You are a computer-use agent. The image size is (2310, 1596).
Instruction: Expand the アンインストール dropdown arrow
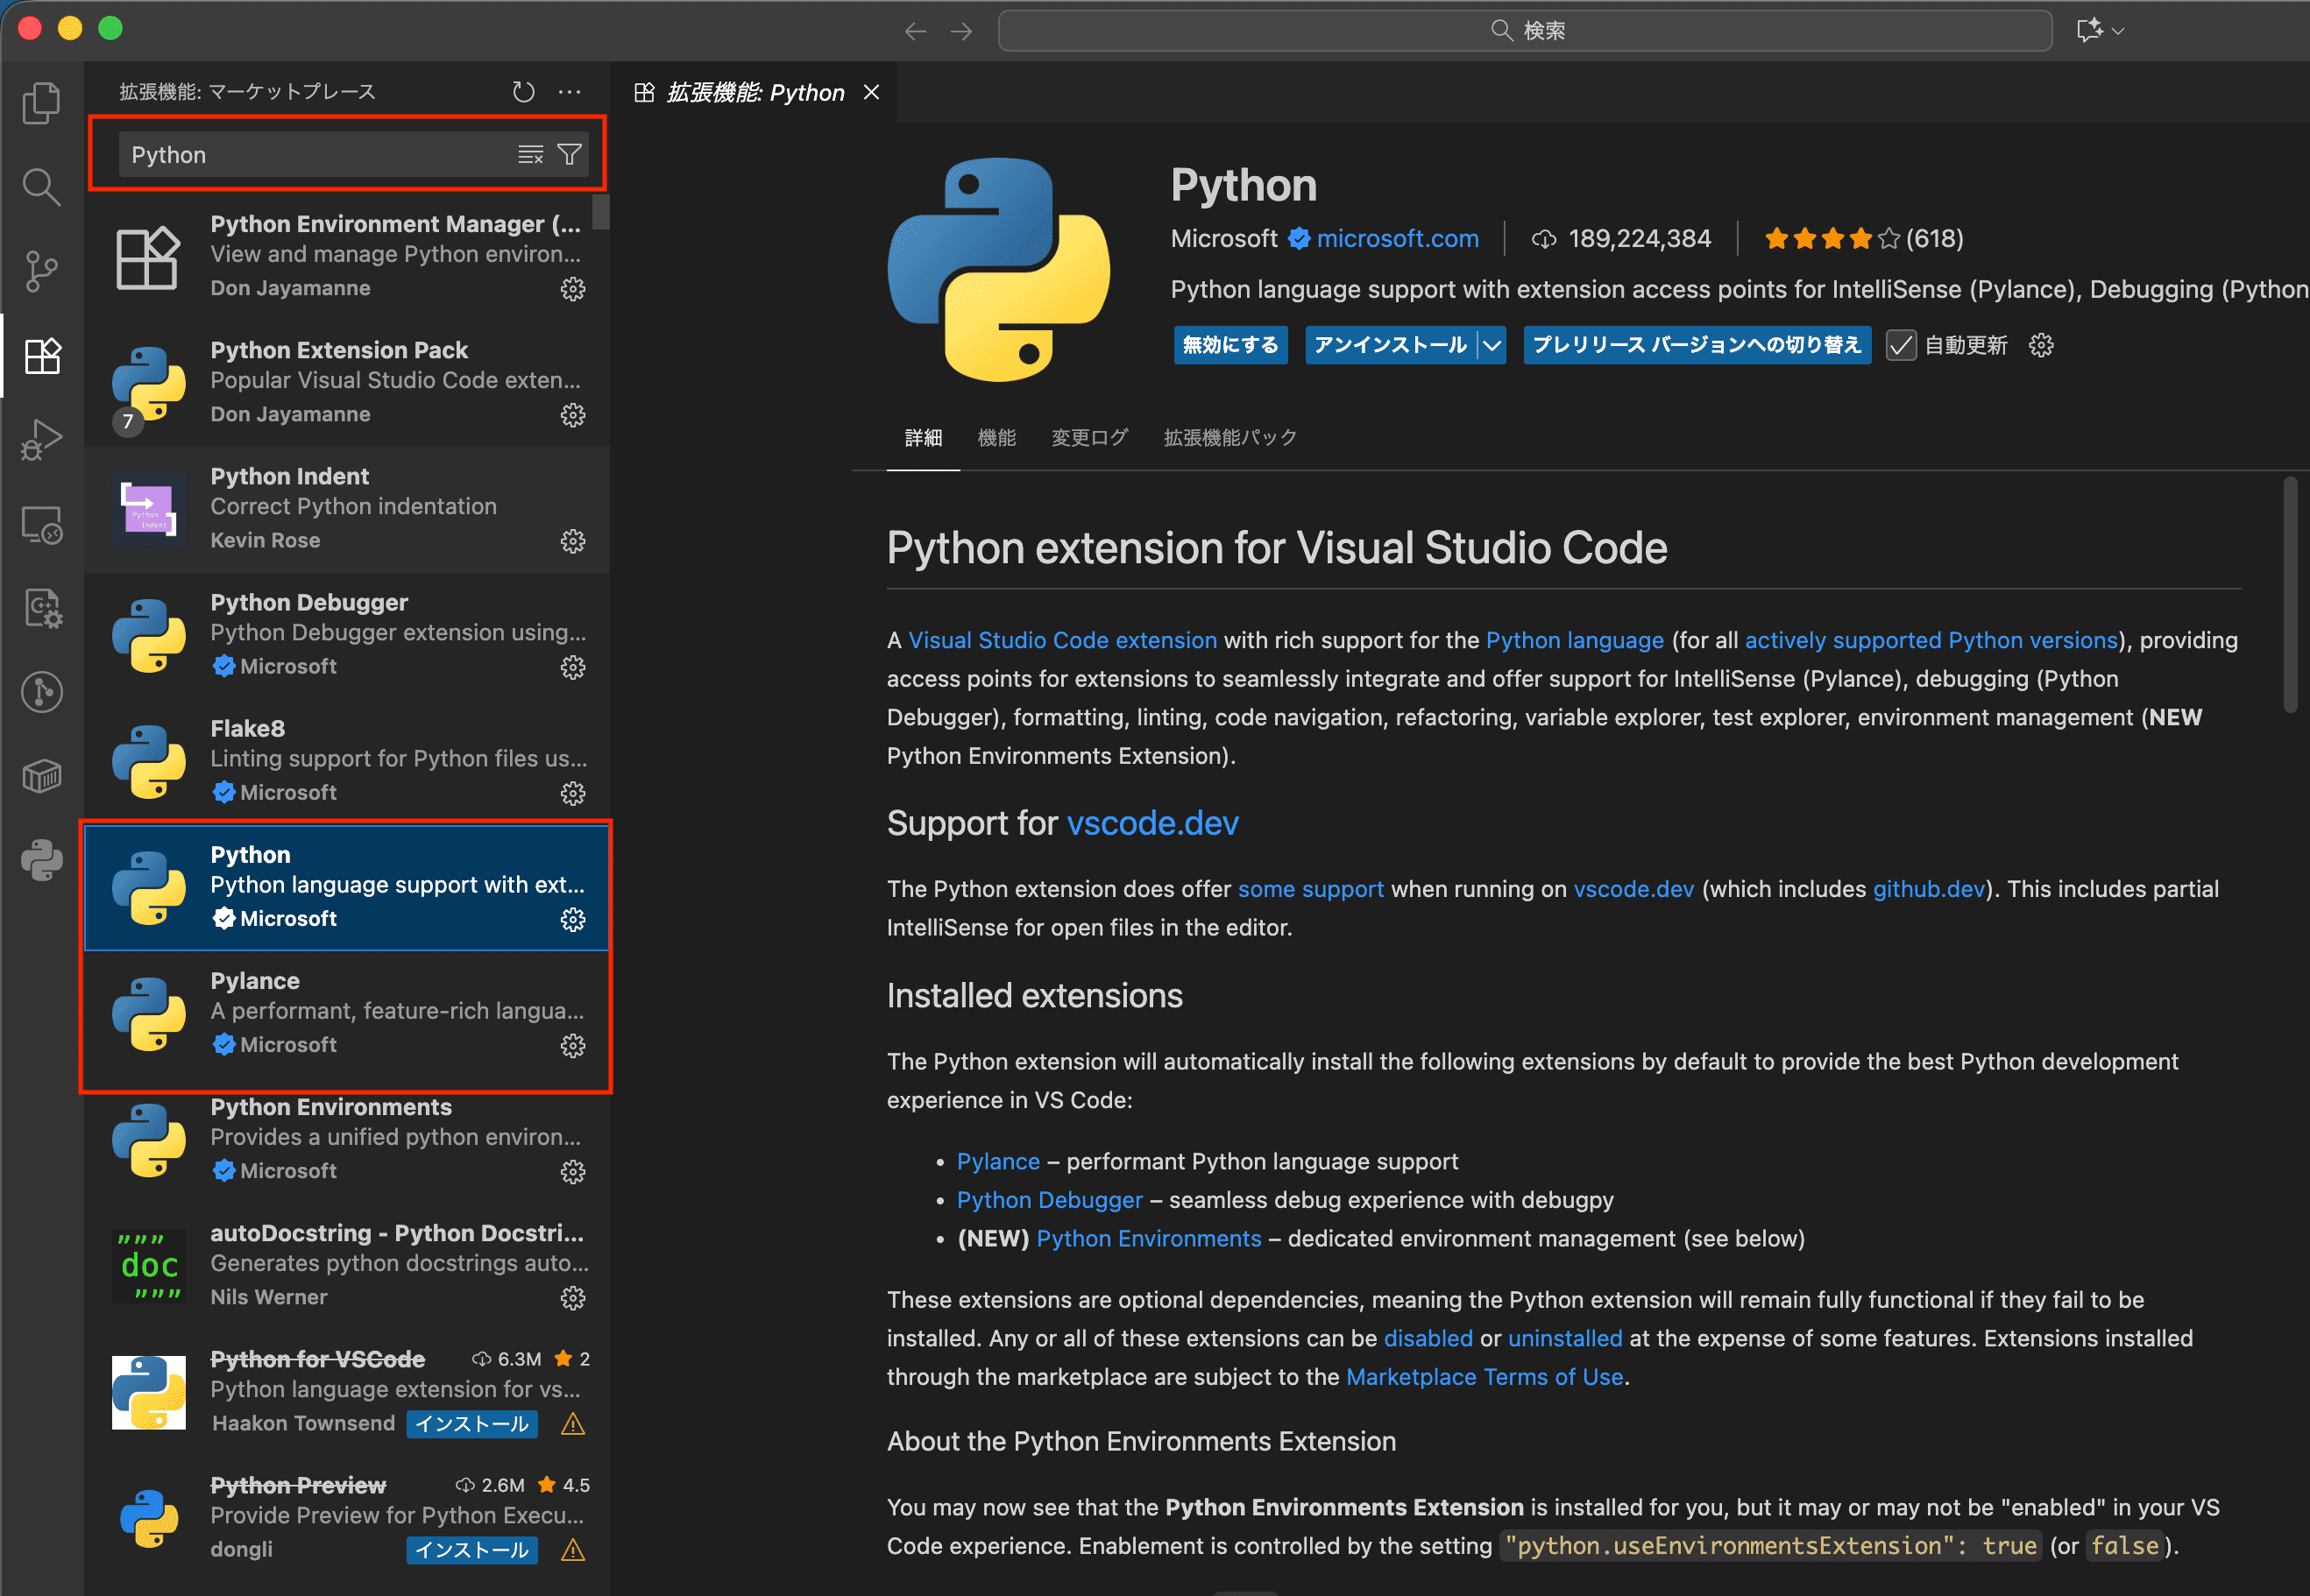coord(1492,346)
